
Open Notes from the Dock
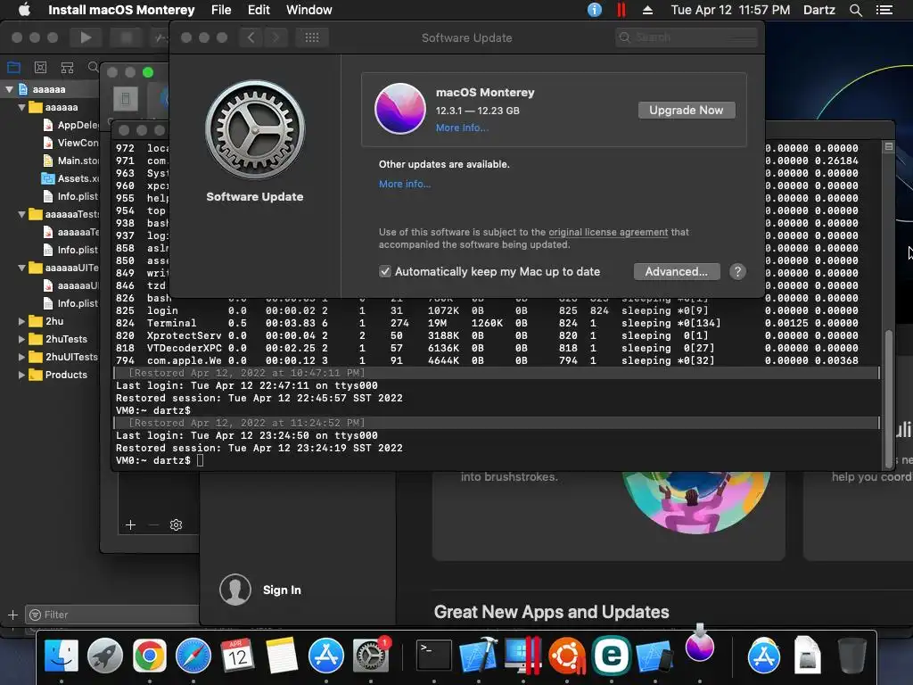click(x=282, y=656)
